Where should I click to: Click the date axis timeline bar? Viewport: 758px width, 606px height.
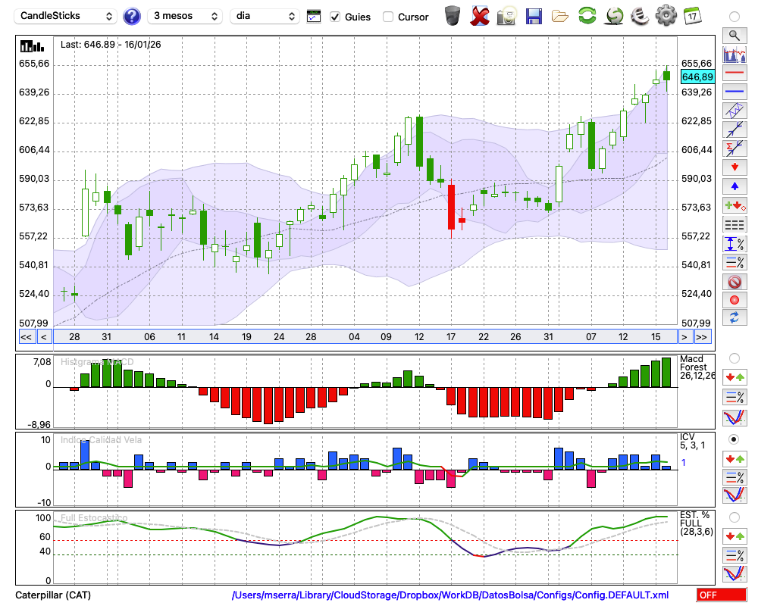click(x=365, y=337)
